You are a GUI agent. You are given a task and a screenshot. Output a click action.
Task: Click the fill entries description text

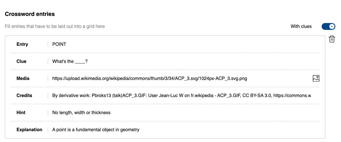click(55, 26)
